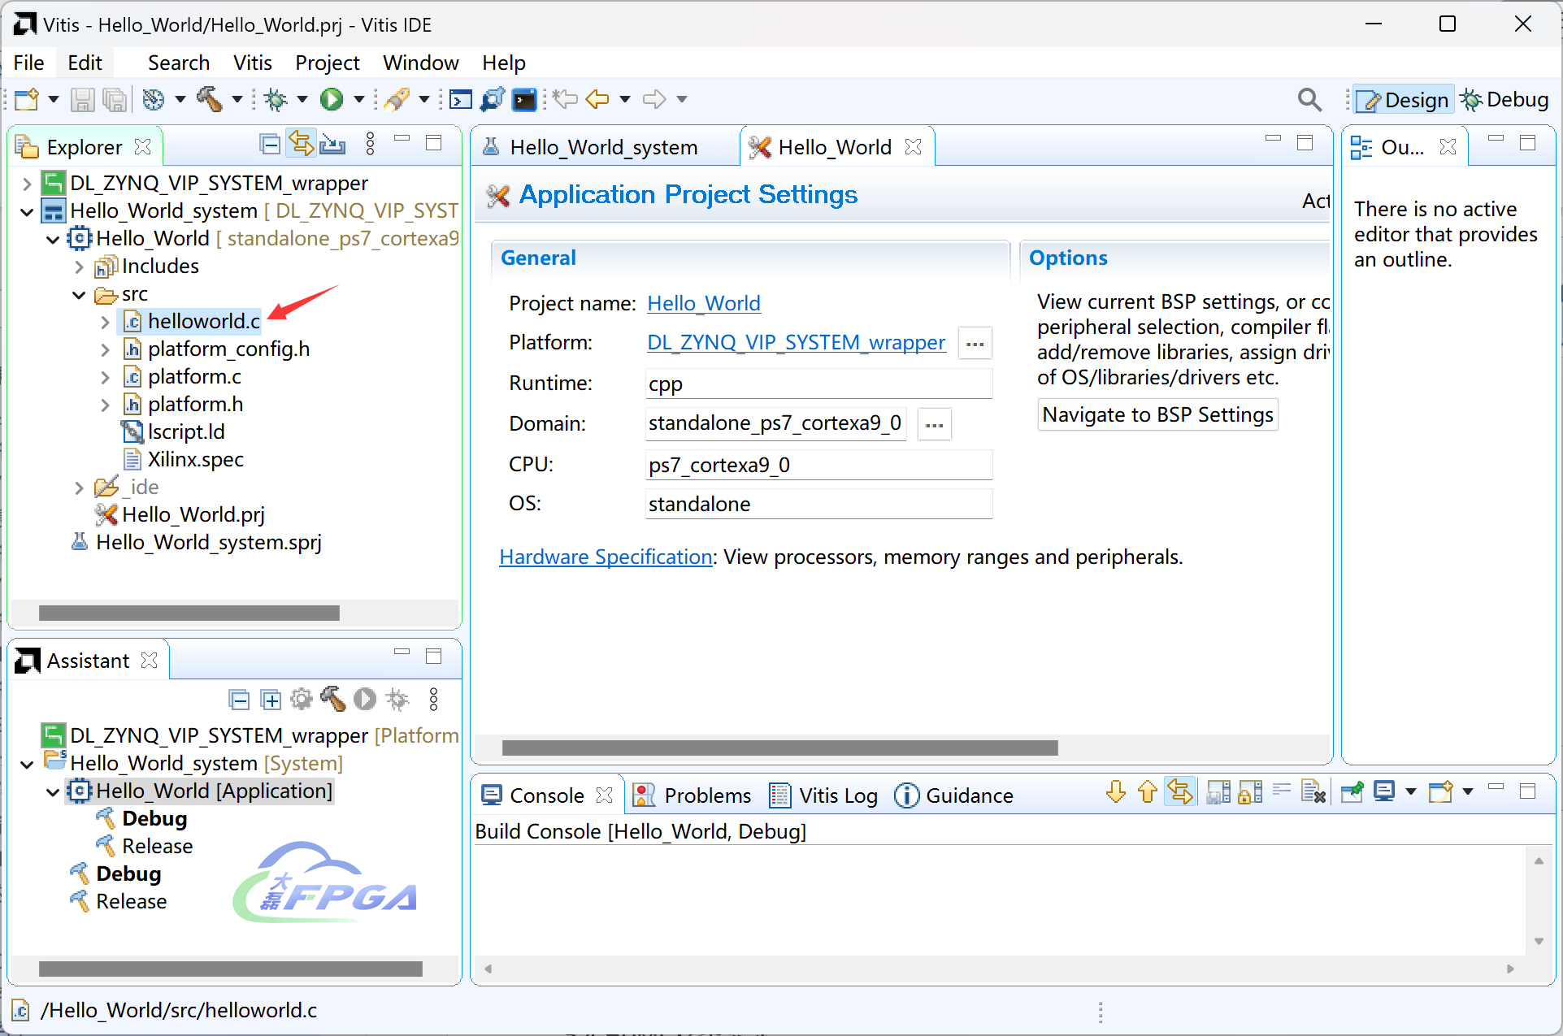The image size is (1563, 1036).
Task: Click the rocket launch icon in the toolbar
Action: coord(397,99)
